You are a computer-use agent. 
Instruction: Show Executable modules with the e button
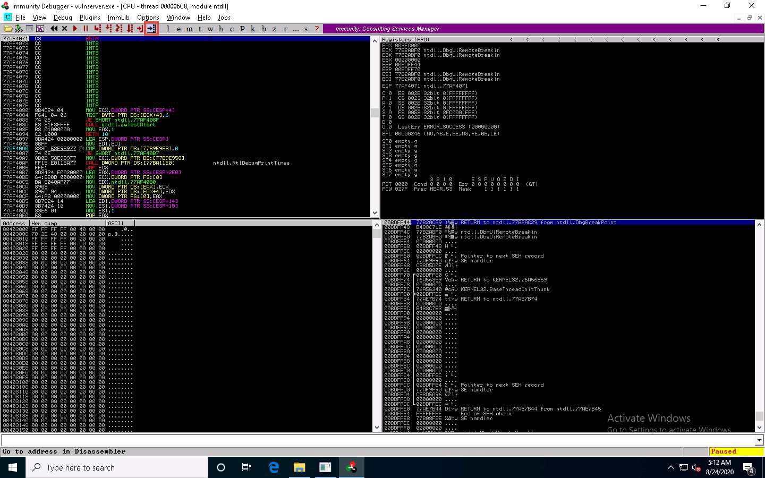(x=178, y=29)
